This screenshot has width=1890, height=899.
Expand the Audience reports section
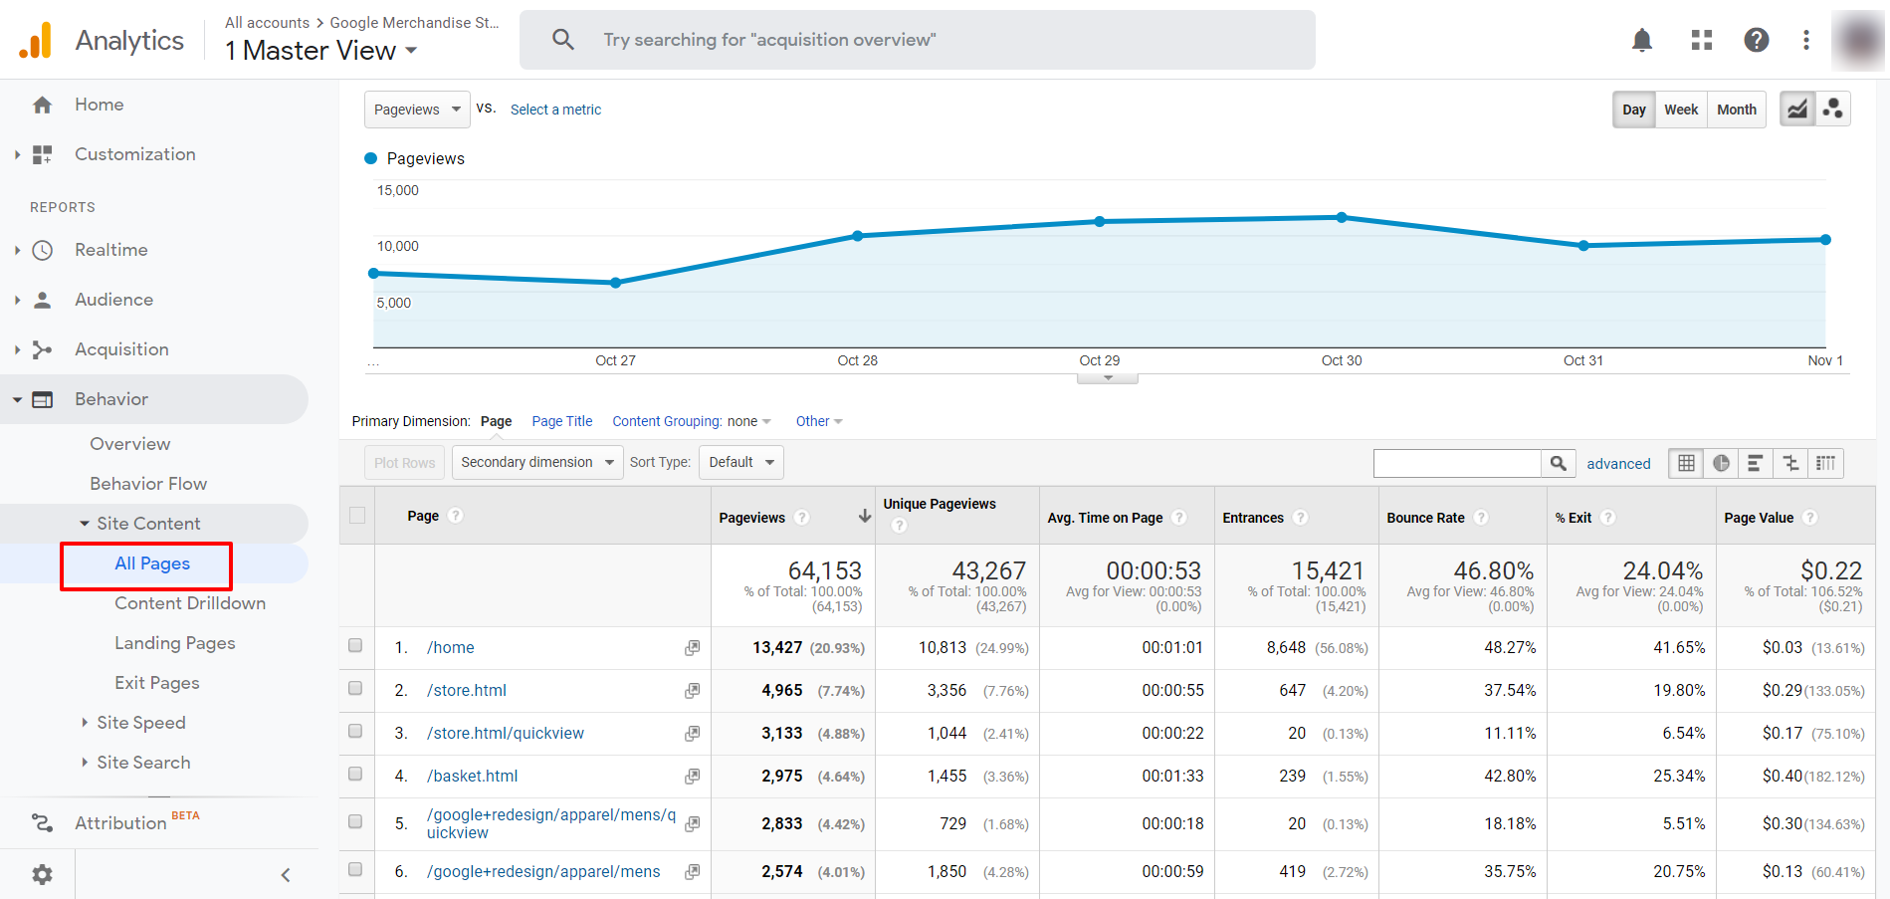click(18, 300)
